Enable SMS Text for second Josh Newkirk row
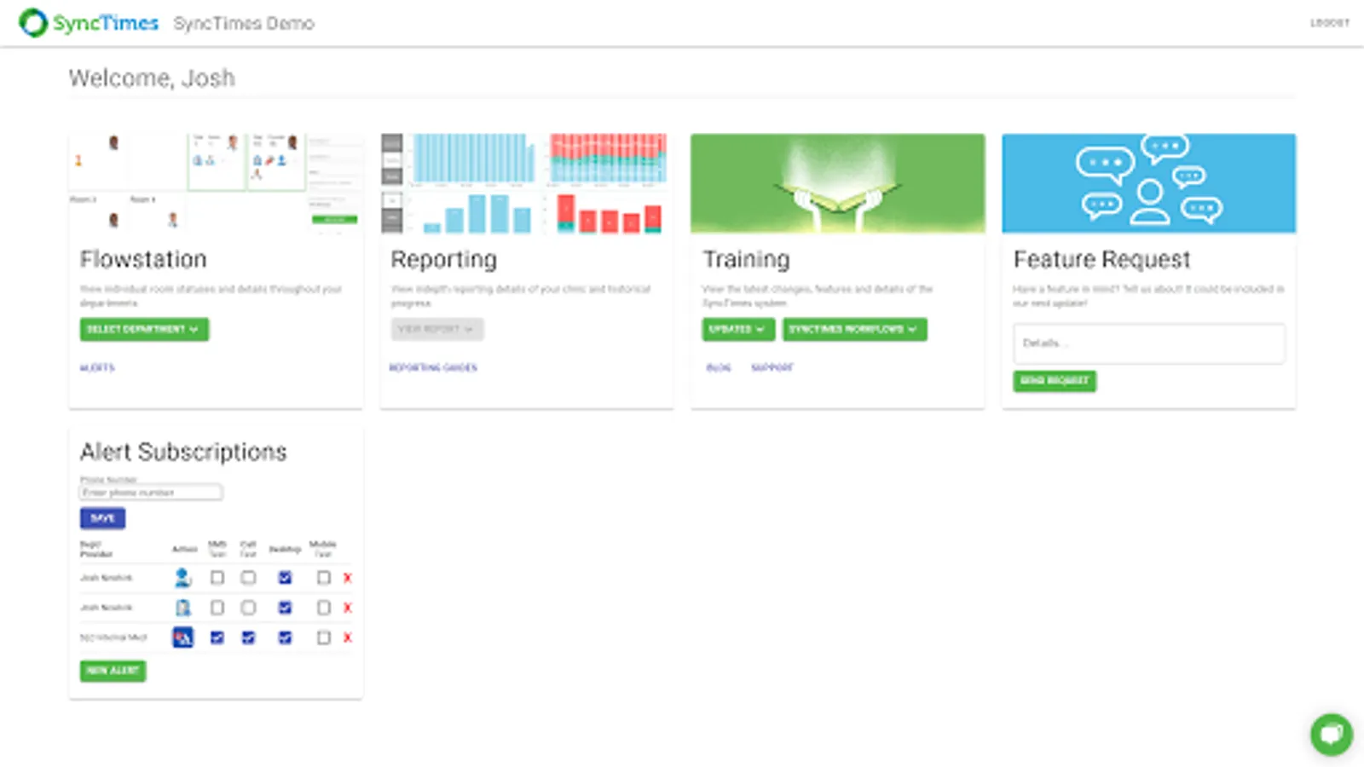The image size is (1364, 767). click(217, 608)
